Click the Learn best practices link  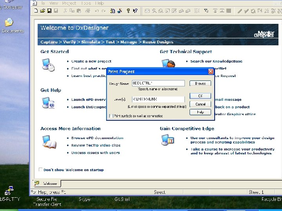click(x=89, y=76)
